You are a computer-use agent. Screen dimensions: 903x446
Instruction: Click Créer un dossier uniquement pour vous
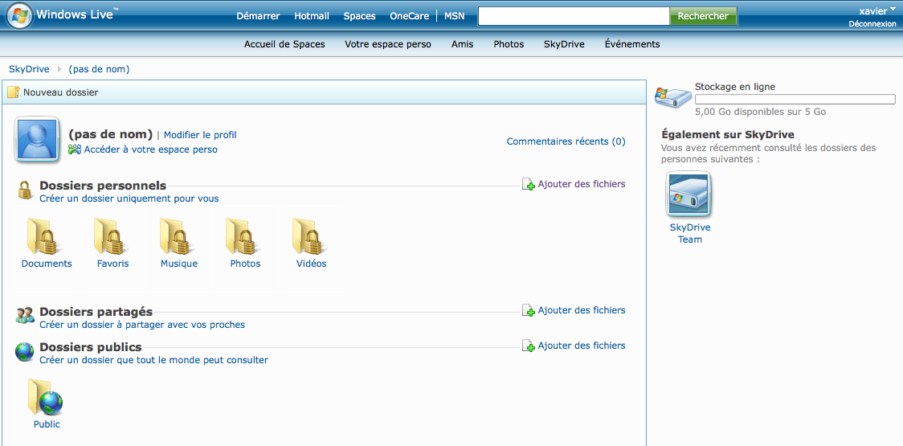[x=129, y=198]
